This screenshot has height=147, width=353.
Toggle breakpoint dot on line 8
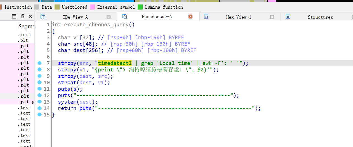pyautogui.click(x=39, y=69)
